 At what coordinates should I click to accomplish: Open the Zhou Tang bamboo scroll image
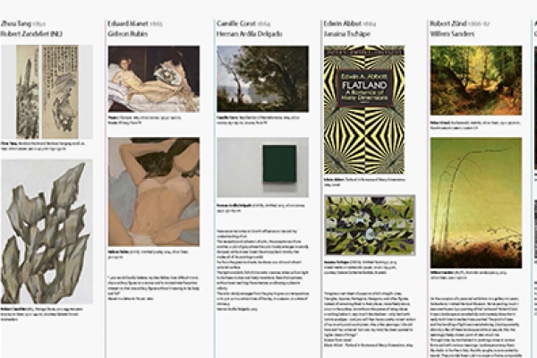click(47, 92)
